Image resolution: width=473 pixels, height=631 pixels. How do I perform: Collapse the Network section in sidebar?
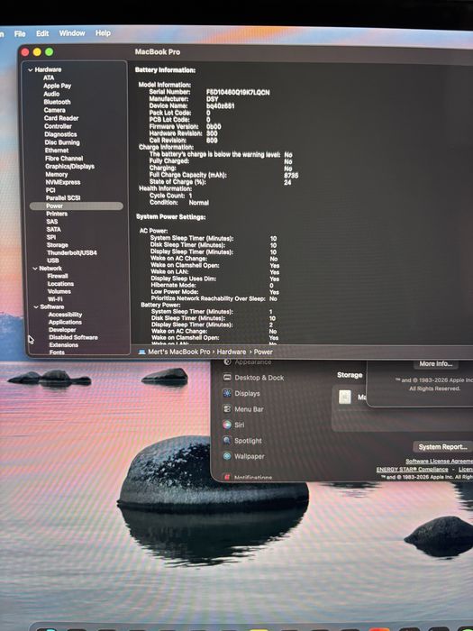(35, 269)
